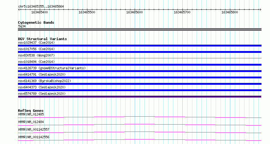Select the blue bar for nsv6141369
The height and width of the screenshot is (144, 270).
click(140, 84)
